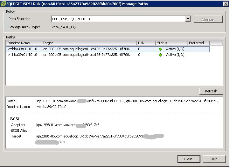This screenshot has width=230, height=167.
Task: Click the iSCSI Alias label
Action: coord(20,130)
